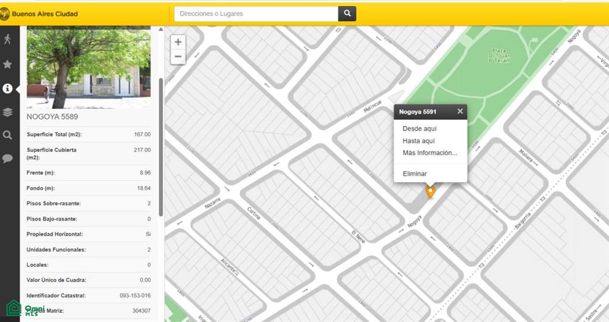This screenshot has width=609, height=322.
Task: Click the El Nene street label on map
Action: click(x=358, y=236)
